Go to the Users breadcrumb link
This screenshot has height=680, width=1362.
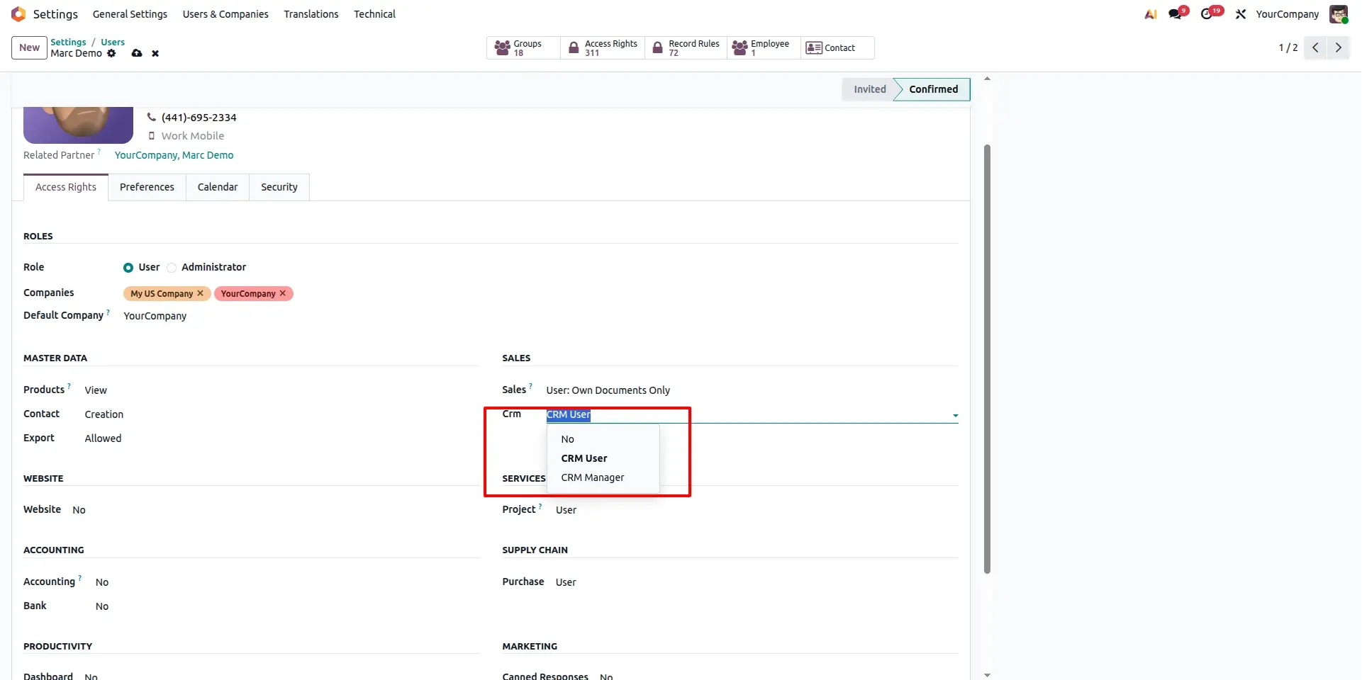tap(113, 42)
